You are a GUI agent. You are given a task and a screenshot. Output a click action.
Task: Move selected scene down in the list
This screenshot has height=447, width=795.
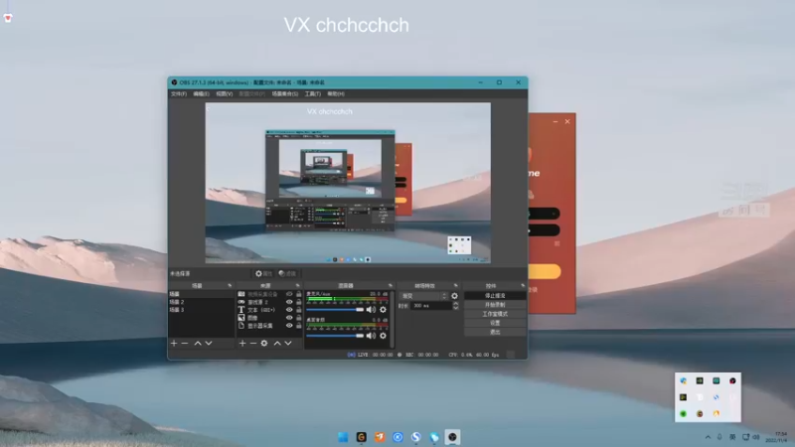pos(209,343)
